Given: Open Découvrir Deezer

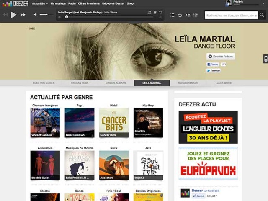Looking at the screenshot, I should [113, 3].
